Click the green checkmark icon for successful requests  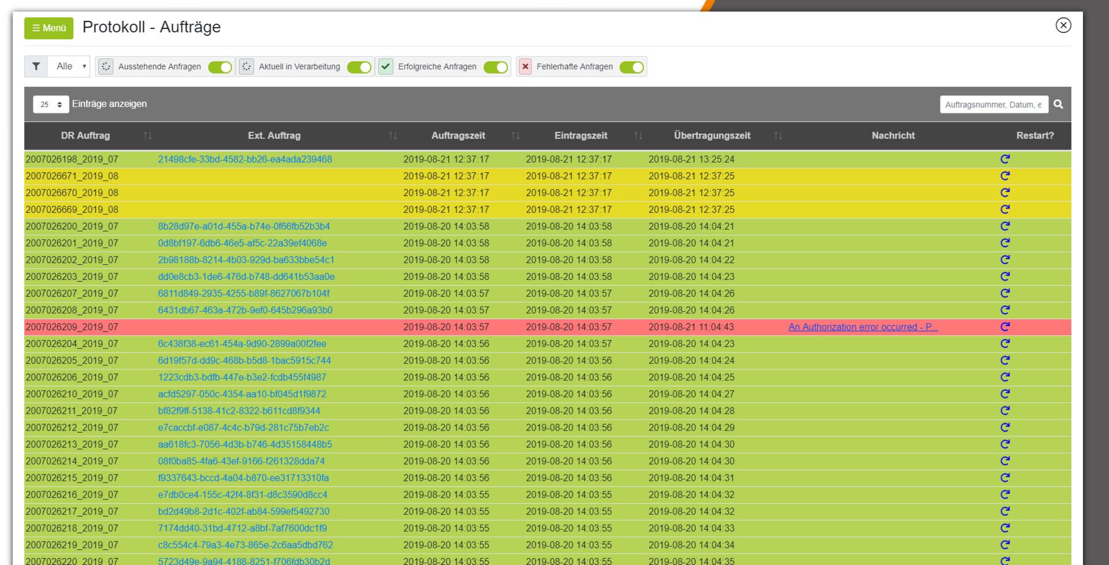click(386, 66)
